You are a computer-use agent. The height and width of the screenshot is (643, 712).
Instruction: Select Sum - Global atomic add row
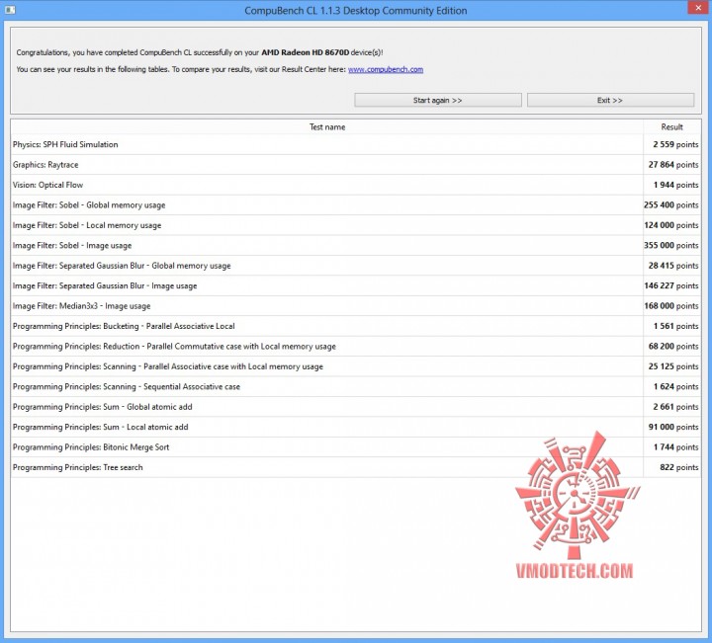[356, 407]
